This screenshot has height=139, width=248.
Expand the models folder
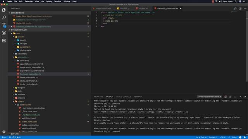(22, 98)
